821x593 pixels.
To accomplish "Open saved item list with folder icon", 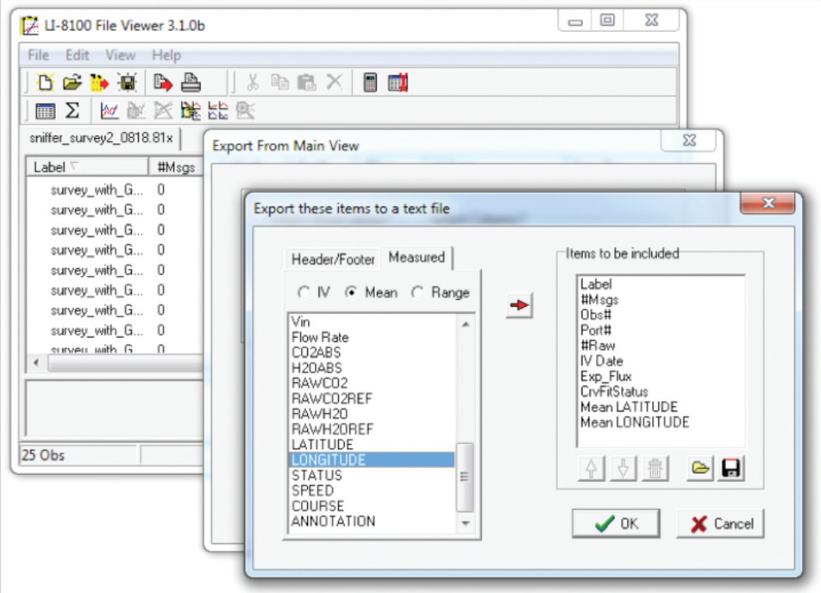I will pyautogui.click(x=700, y=468).
